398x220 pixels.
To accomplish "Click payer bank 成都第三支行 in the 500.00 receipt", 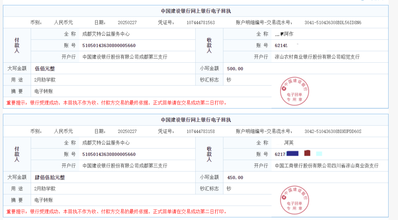I will click(x=125, y=57).
